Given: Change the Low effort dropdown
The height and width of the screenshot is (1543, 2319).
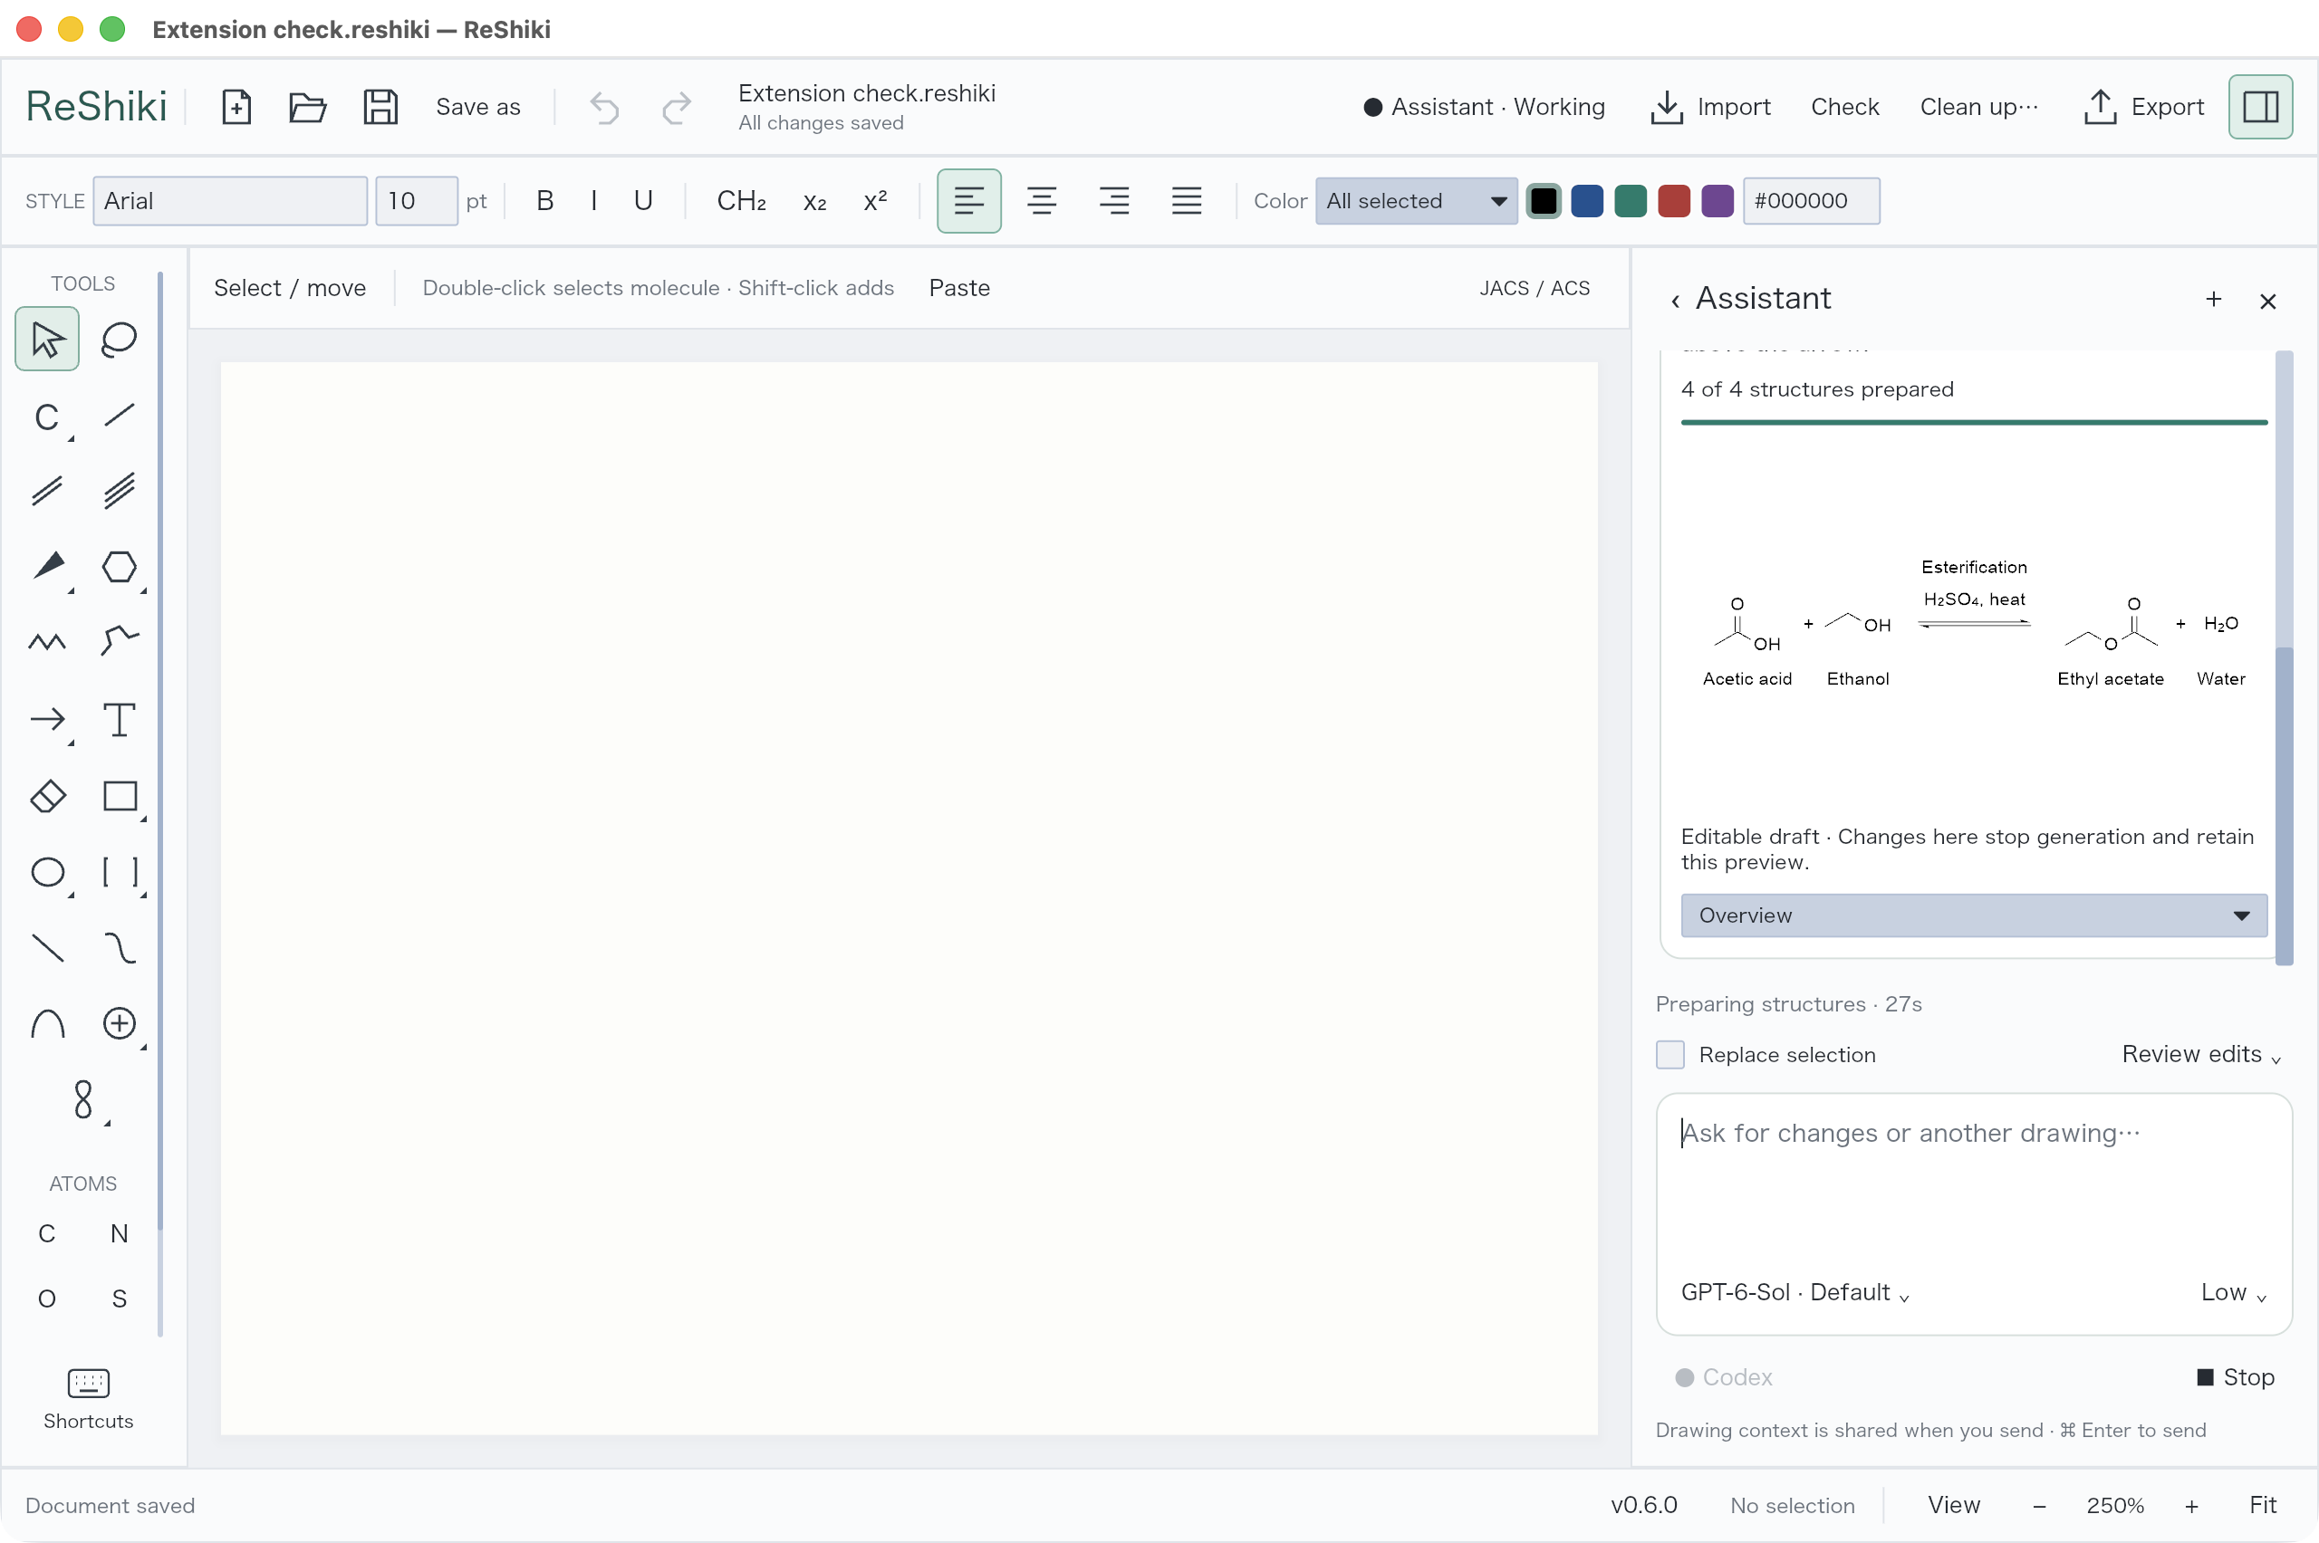Looking at the screenshot, I should pyautogui.click(x=2233, y=1292).
